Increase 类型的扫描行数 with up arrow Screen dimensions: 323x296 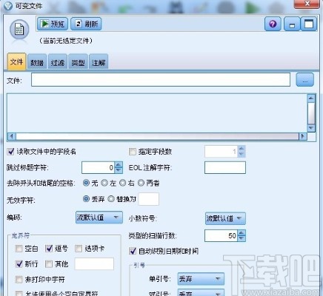(x=242, y=233)
